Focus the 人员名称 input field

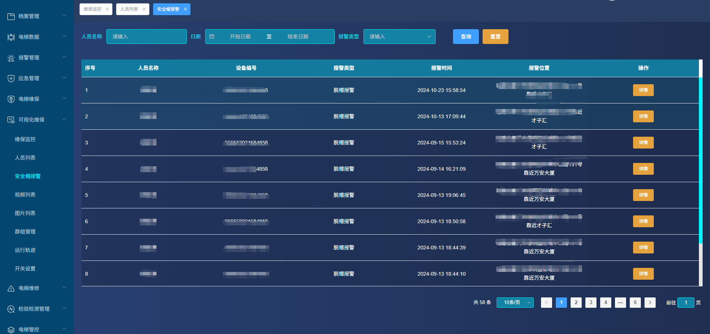[x=146, y=37]
